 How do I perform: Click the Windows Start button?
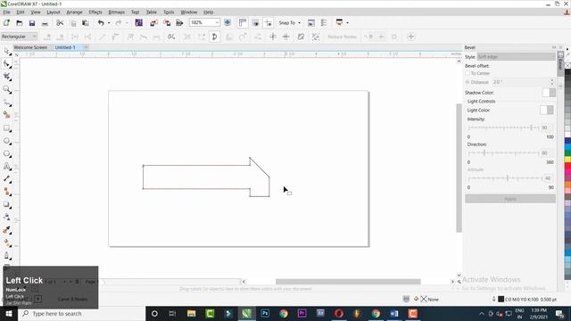(9, 313)
